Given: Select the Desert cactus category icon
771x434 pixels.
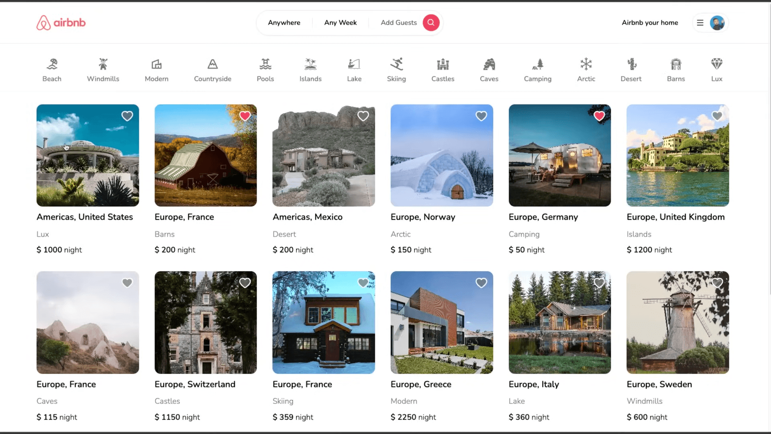Looking at the screenshot, I should click(x=631, y=64).
